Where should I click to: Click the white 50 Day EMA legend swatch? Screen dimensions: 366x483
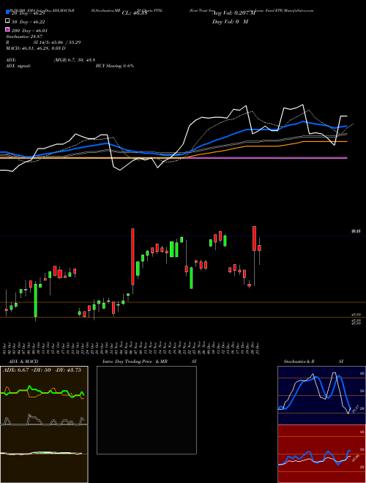tap(7, 21)
